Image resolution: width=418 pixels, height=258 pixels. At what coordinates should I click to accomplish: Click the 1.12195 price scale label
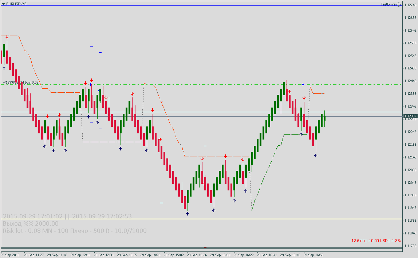click(410, 145)
